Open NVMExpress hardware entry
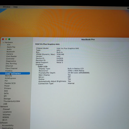 coord(10,78)
